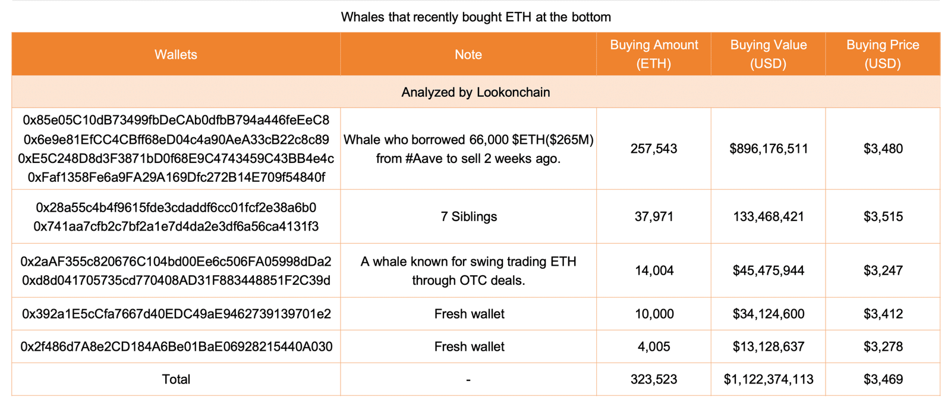Select wallet address starting 0xE5C248D8
The height and width of the screenshot is (409, 951).
tap(176, 159)
